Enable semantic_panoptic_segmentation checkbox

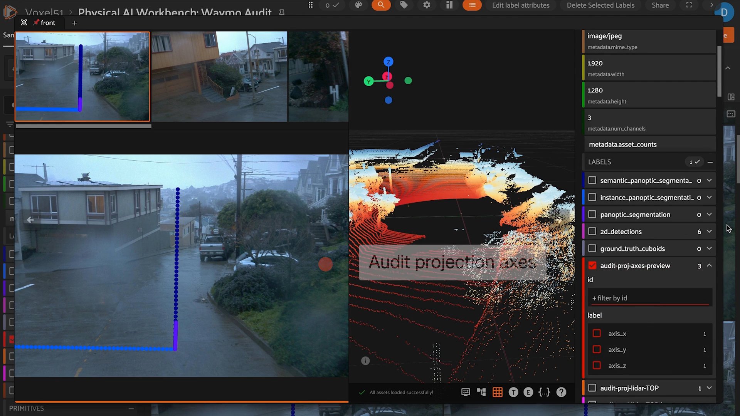(592, 180)
